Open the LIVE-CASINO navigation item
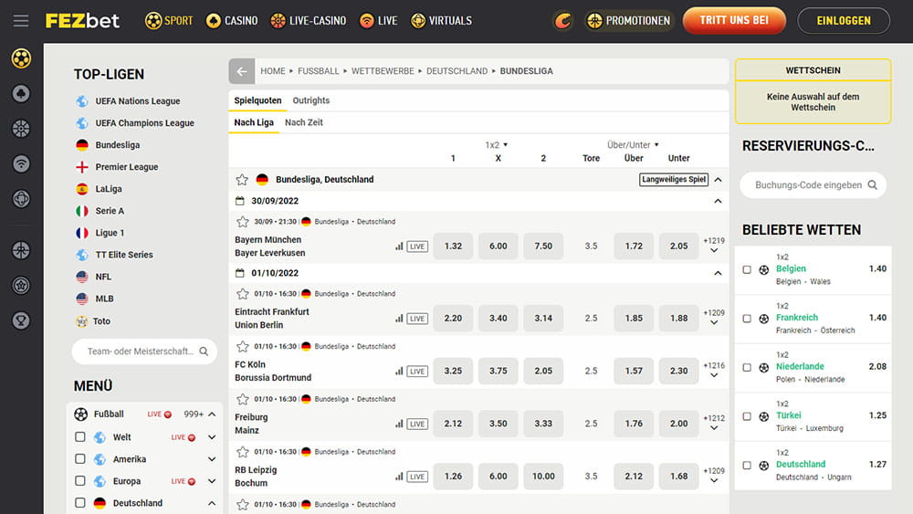The width and height of the screenshot is (913, 514). tap(308, 21)
